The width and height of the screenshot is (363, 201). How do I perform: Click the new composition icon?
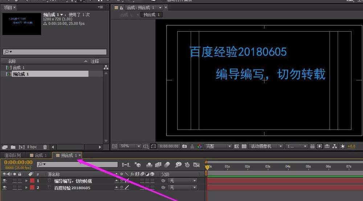point(21,147)
